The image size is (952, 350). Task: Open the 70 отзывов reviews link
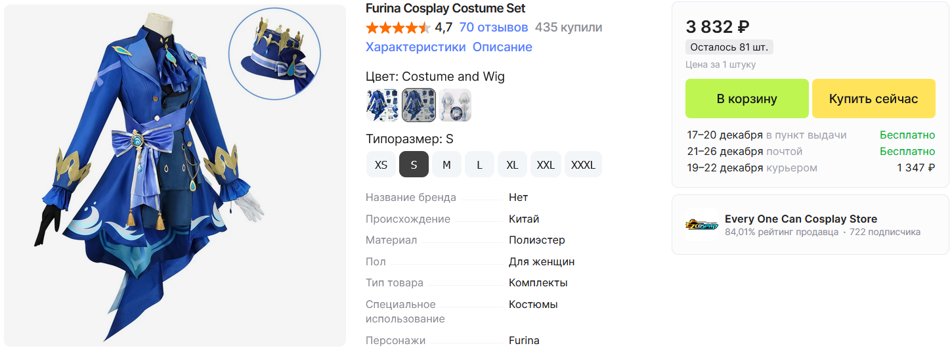pyautogui.click(x=494, y=28)
